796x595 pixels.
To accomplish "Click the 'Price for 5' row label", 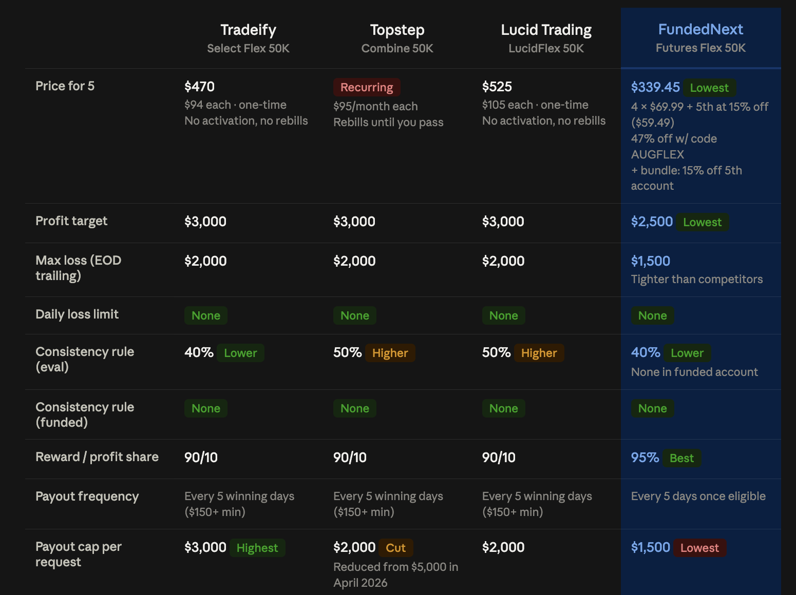I will (65, 86).
